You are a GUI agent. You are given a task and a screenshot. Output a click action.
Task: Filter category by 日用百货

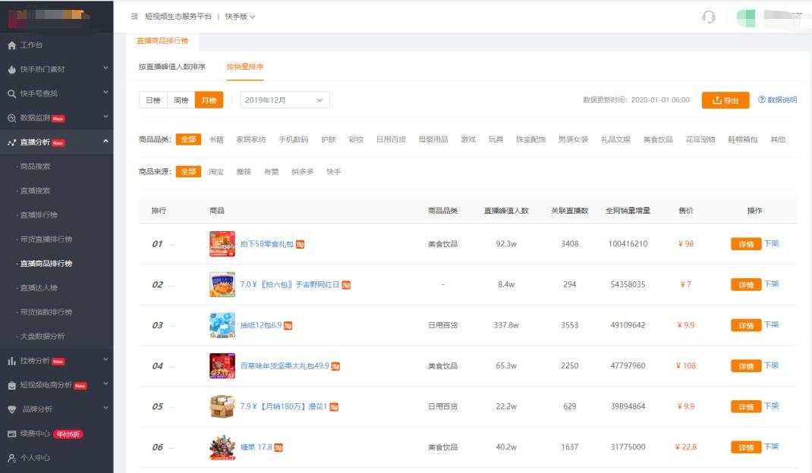click(391, 139)
